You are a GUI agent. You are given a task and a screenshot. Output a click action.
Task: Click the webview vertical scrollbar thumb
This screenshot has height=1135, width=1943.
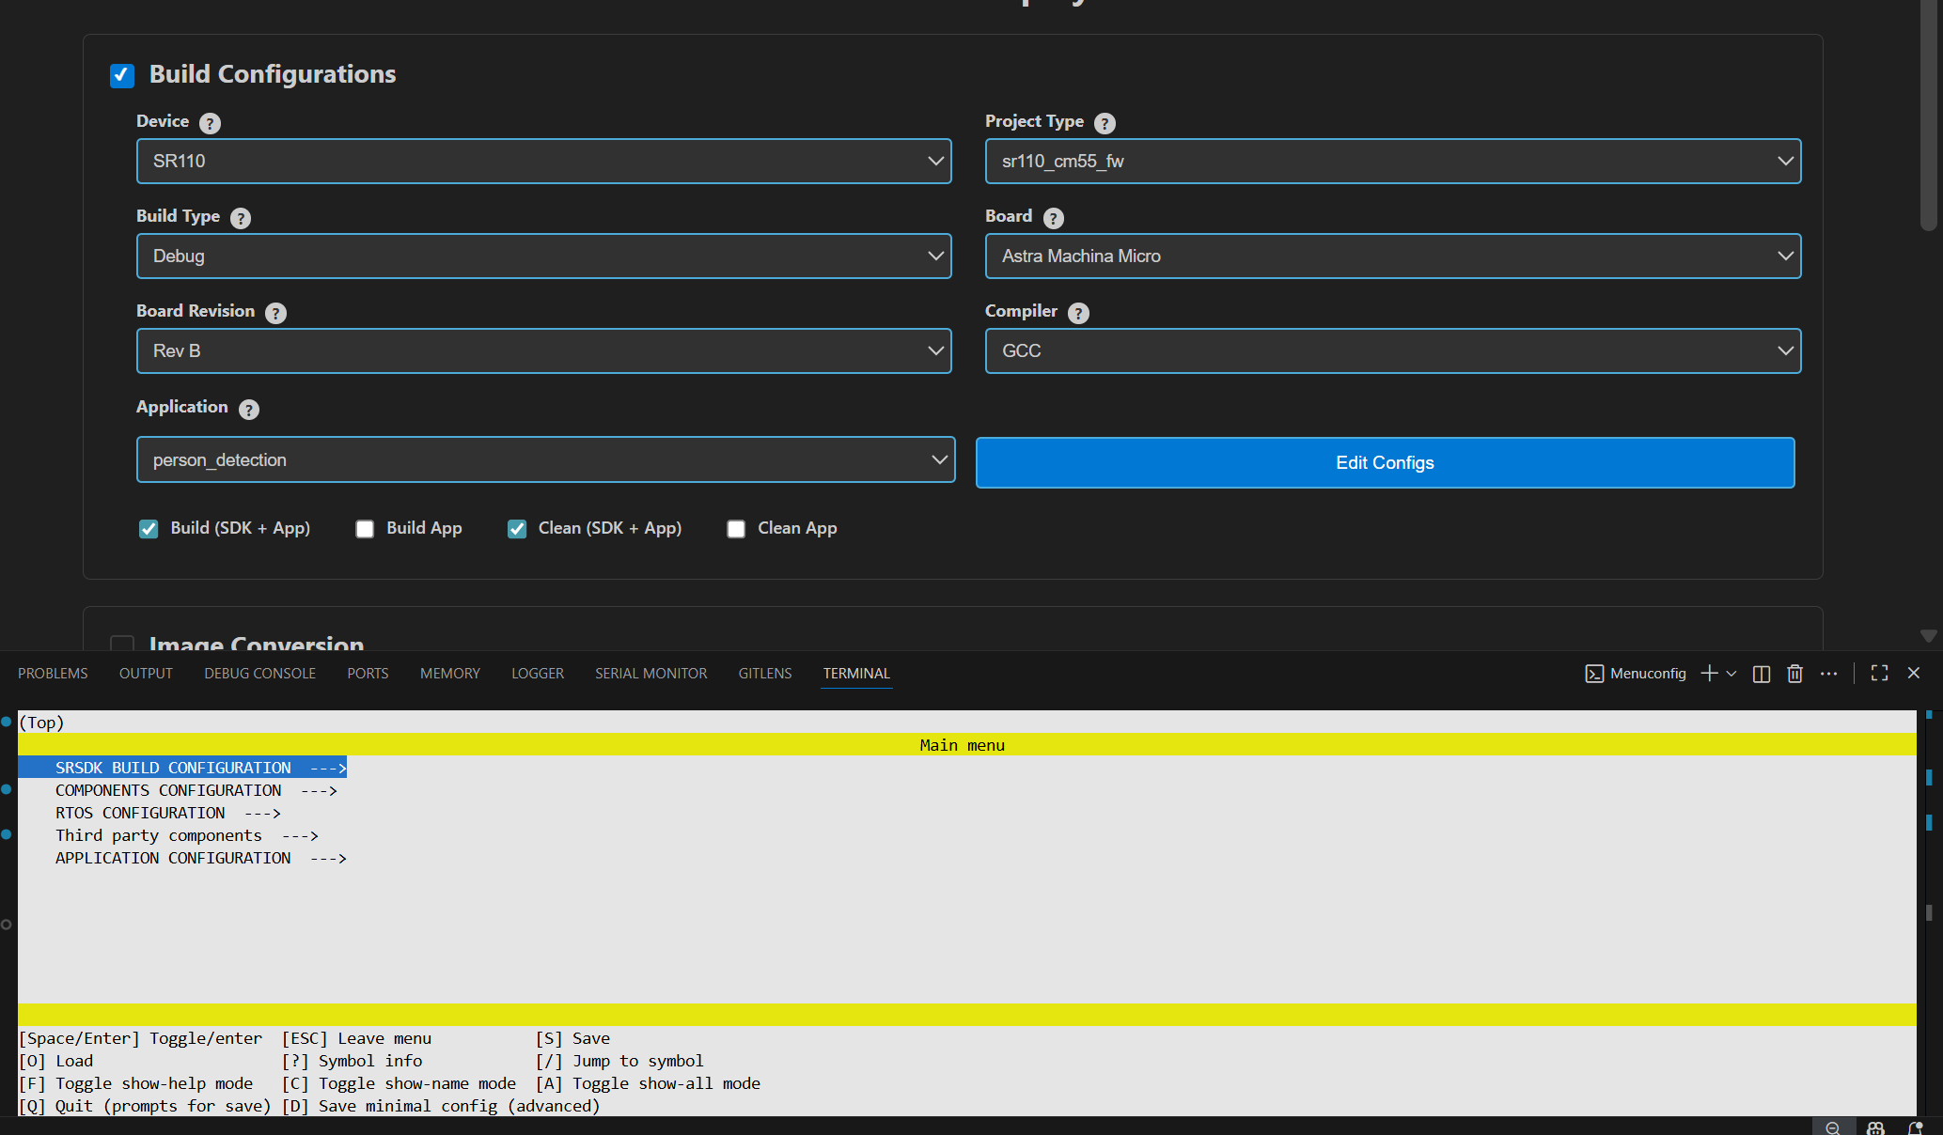1929,113
